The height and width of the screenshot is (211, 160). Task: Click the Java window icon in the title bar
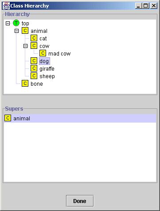(6, 6)
